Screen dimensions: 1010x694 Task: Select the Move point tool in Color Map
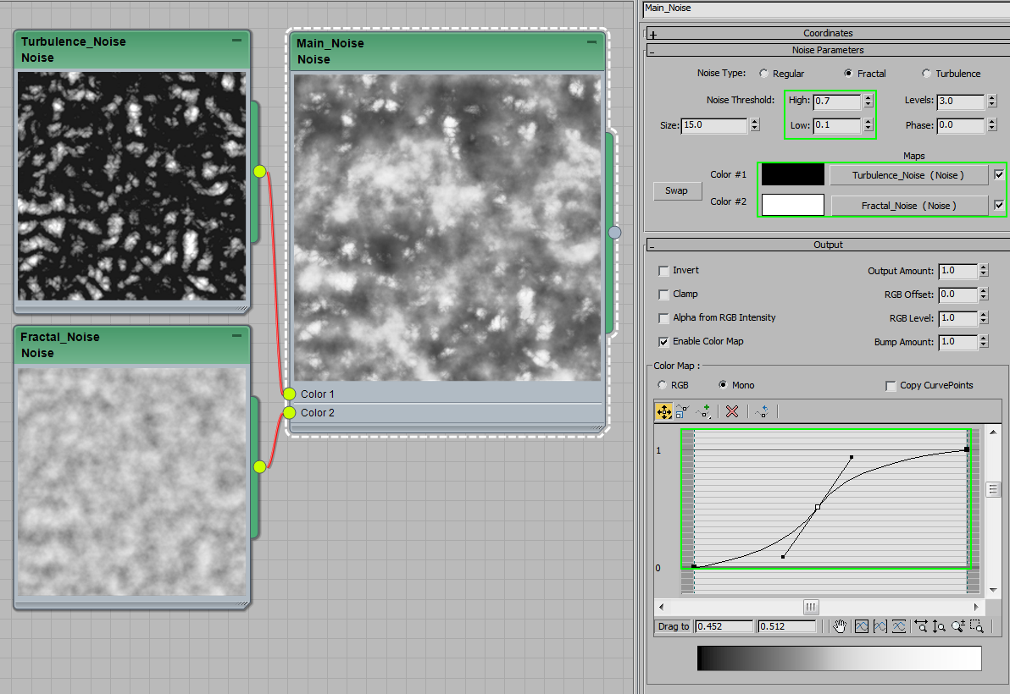pyautogui.click(x=663, y=411)
